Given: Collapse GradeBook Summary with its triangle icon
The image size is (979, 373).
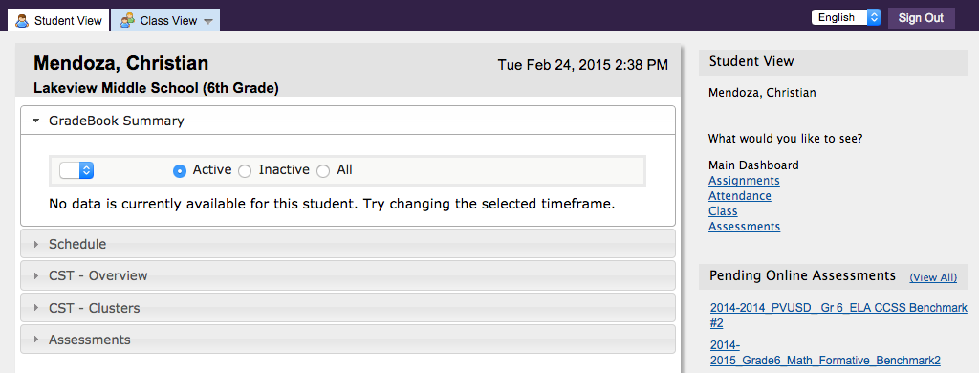Looking at the screenshot, I should 36,121.
